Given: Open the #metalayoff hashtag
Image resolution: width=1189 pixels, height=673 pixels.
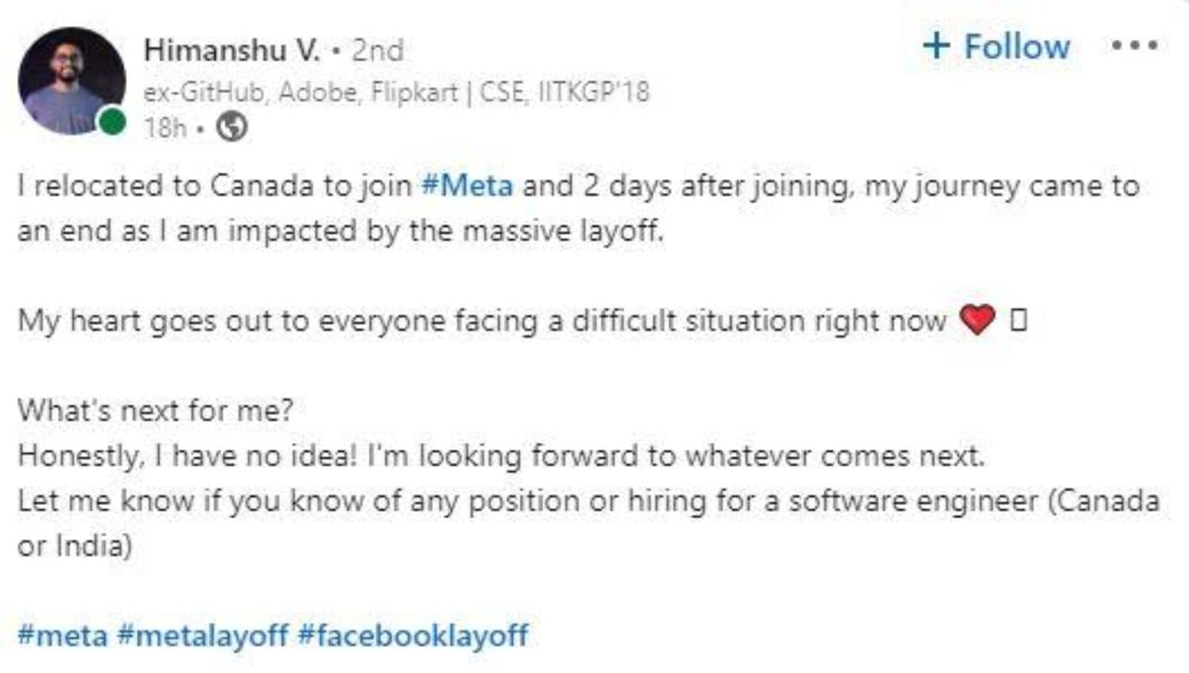Looking at the screenshot, I should click(x=202, y=635).
